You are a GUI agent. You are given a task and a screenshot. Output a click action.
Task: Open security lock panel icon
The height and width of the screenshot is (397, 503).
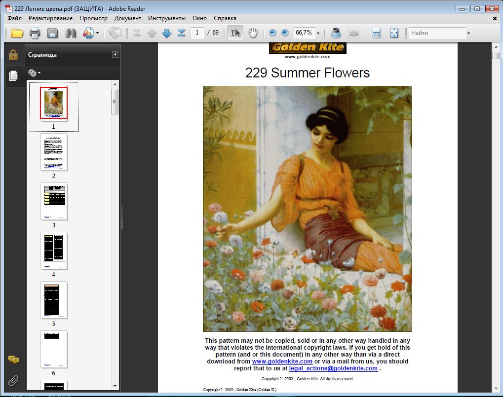pyautogui.click(x=13, y=55)
